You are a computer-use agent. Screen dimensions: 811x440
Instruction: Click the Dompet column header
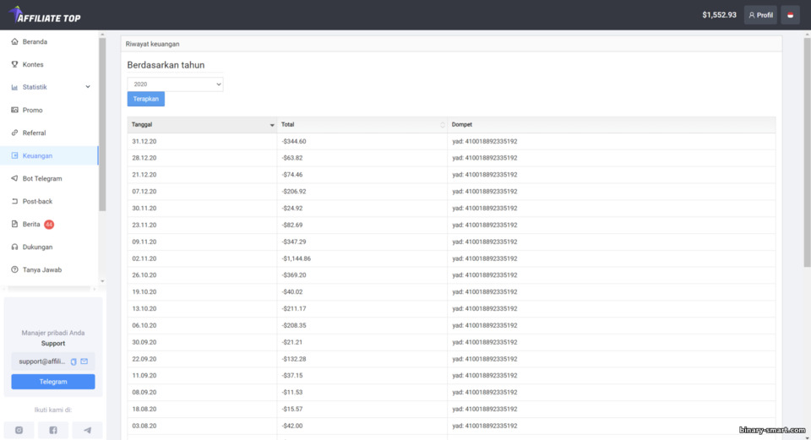click(x=612, y=125)
